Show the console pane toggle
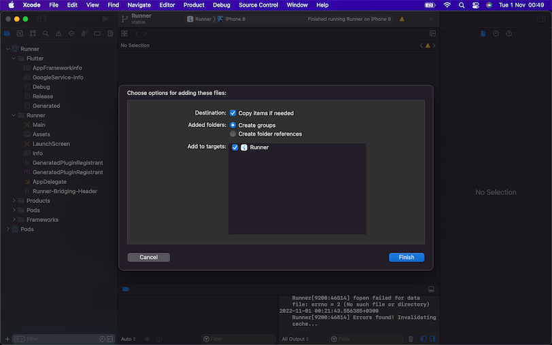 [432, 339]
